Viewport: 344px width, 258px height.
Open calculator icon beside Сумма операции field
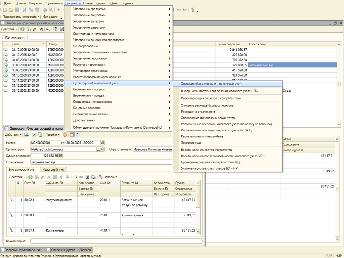pos(61,156)
